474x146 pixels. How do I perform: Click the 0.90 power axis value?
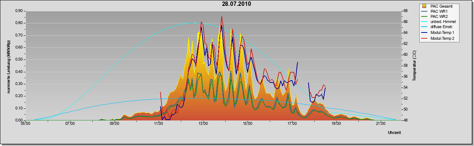[x=19, y=11]
